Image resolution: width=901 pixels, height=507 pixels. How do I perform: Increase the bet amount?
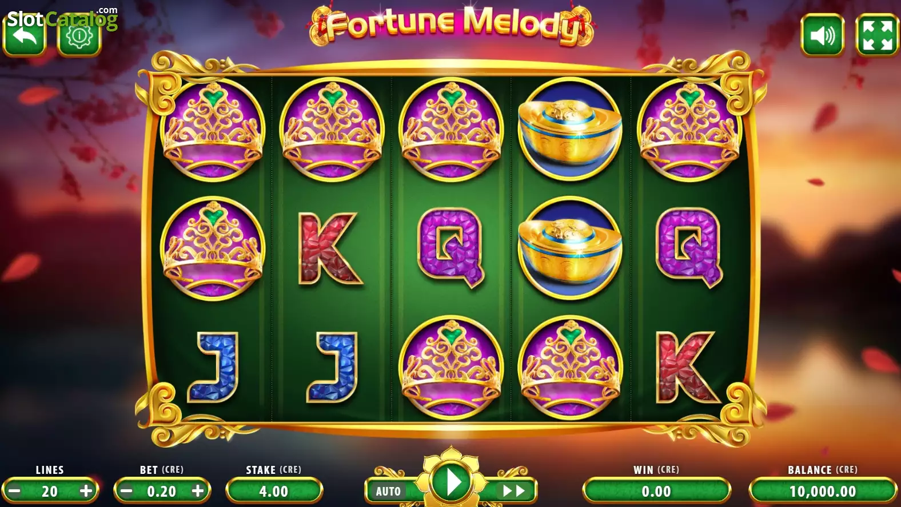[198, 491]
